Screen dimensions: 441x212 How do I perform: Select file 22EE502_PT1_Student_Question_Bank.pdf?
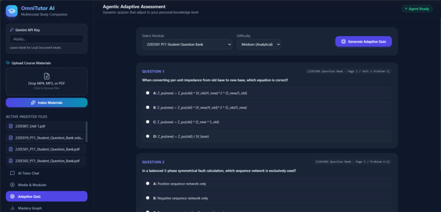46,161
